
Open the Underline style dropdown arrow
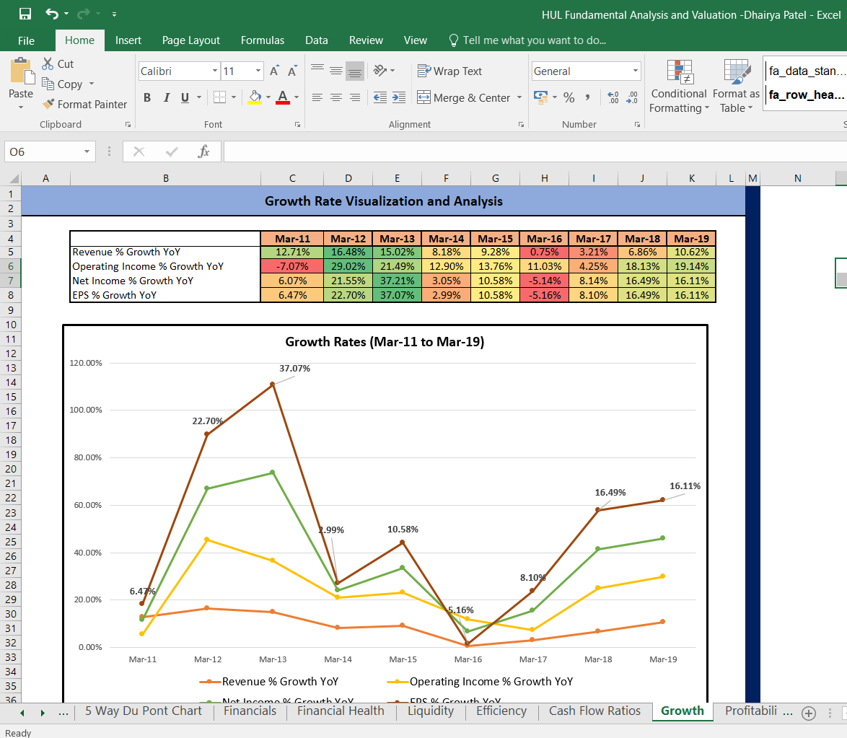199,97
